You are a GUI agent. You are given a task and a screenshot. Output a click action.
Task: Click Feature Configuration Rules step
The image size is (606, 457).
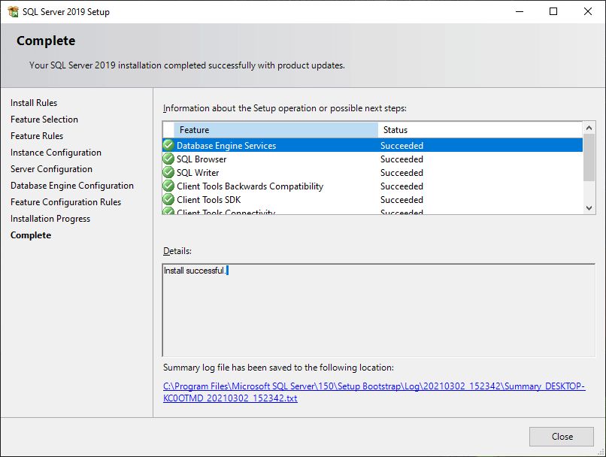[65, 202]
